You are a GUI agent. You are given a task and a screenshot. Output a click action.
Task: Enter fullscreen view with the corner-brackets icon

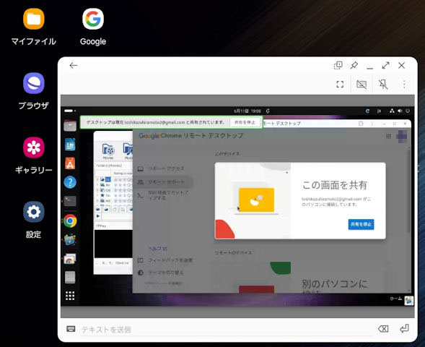(x=340, y=85)
